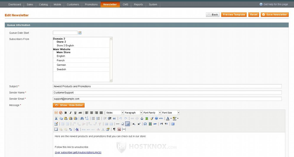Click the Insert embedded media icon

[150, 124]
